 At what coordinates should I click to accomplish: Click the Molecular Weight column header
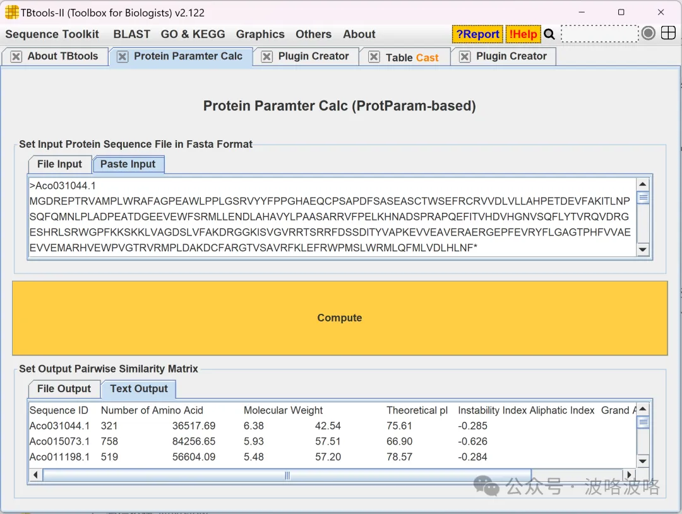click(x=283, y=410)
